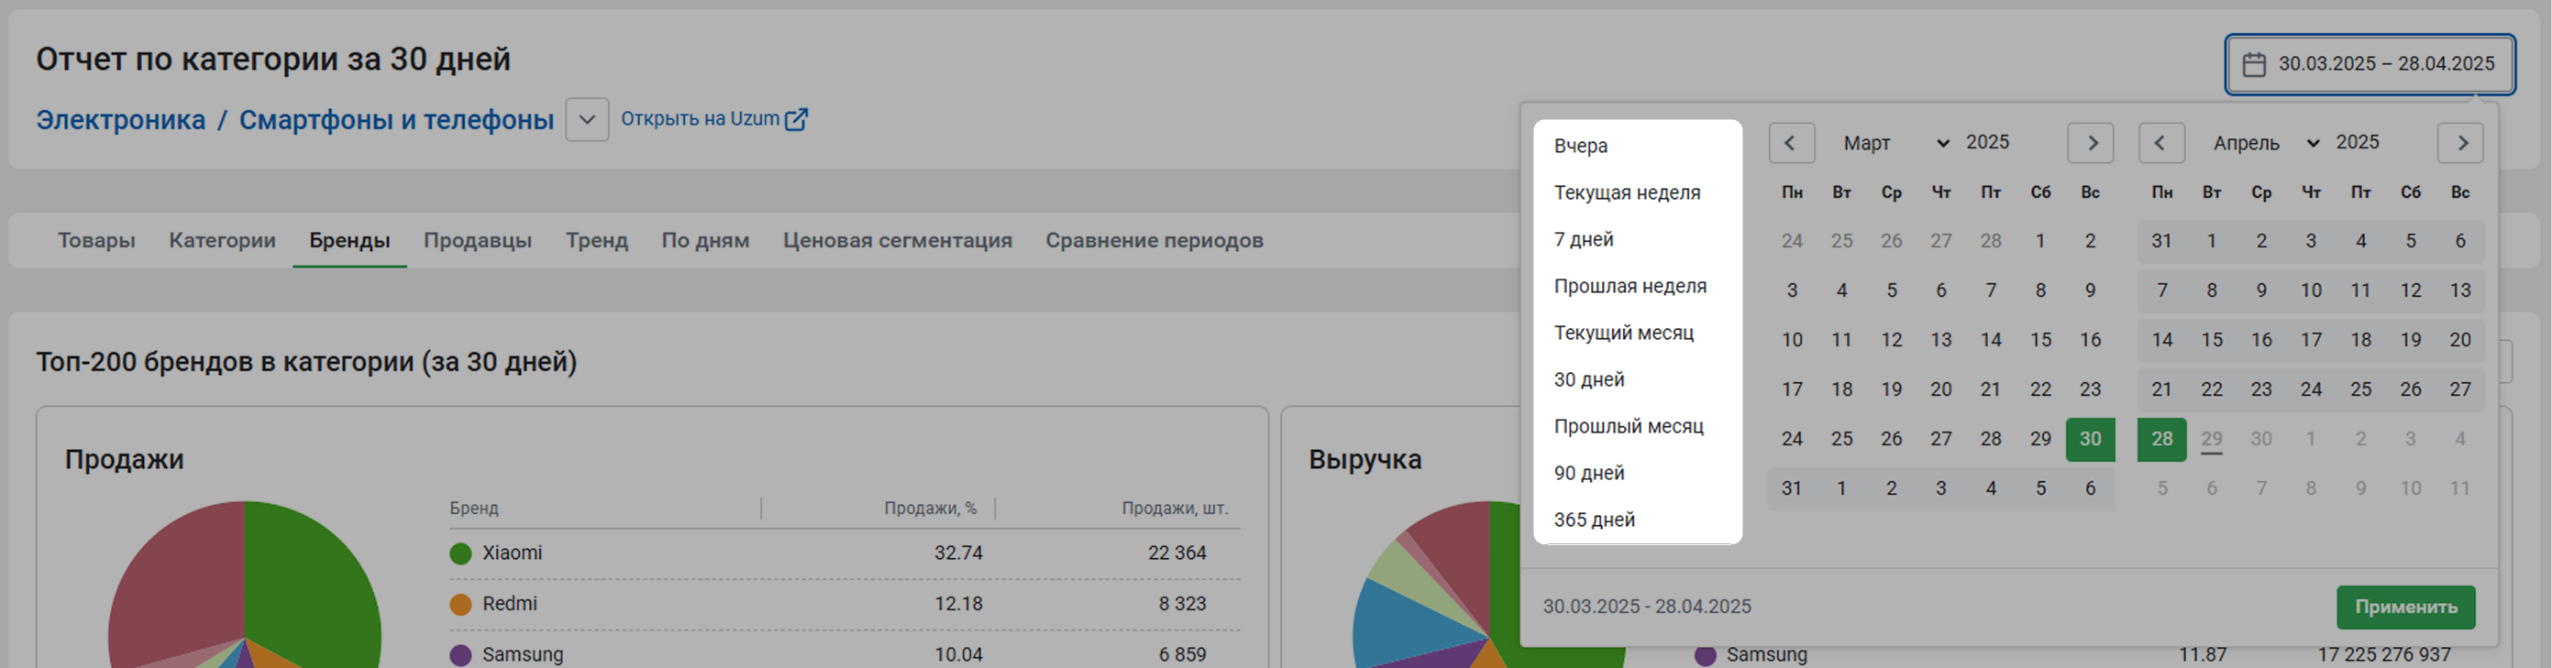Viewport: 2552px width, 668px height.
Task: Pick March 27 in the March calendar
Action: coord(1940,440)
